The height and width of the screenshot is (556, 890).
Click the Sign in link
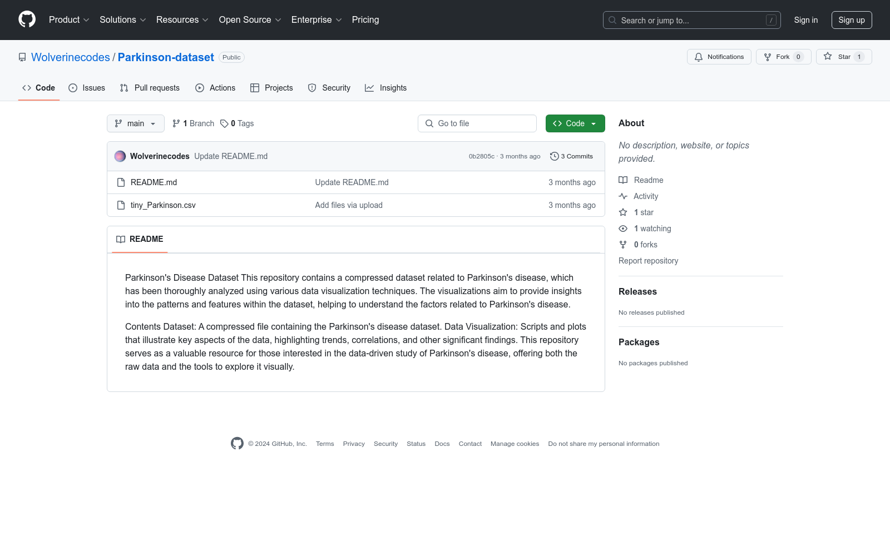[805, 20]
